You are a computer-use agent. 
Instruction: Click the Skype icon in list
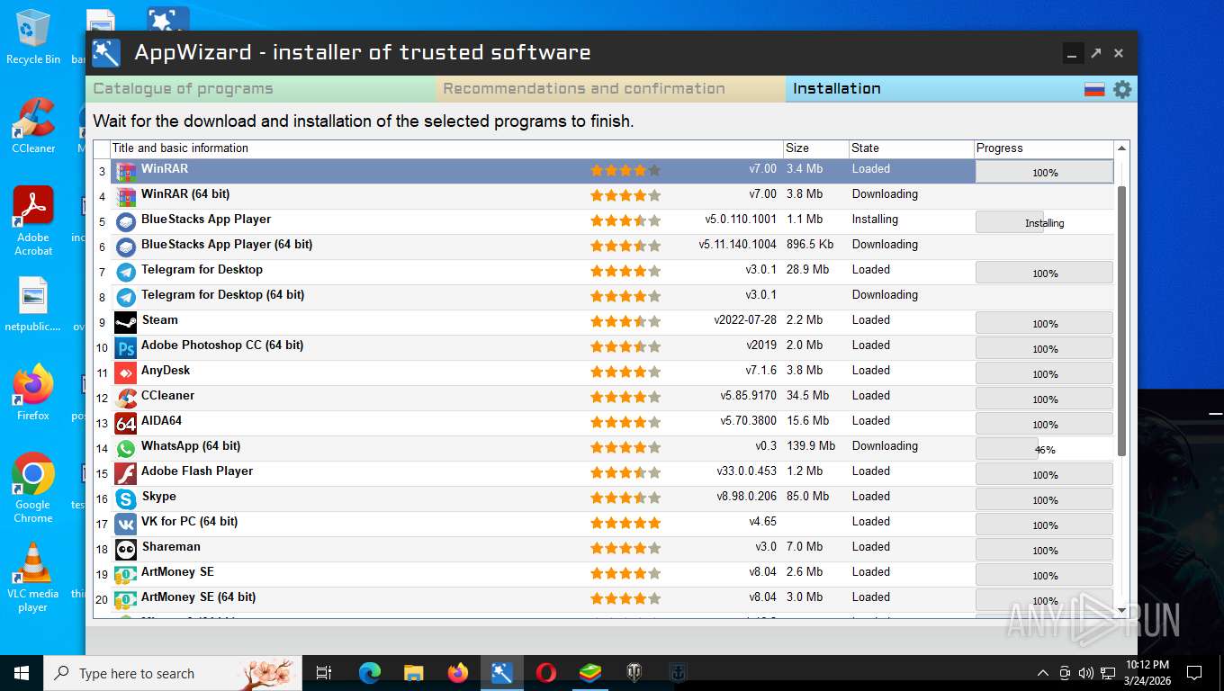pos(126,498)
